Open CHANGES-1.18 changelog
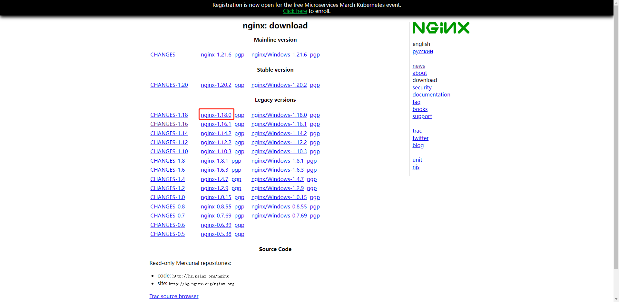 [x=169, y=115]
